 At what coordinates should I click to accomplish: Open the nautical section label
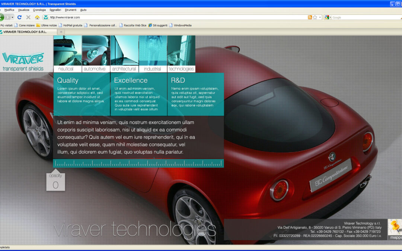click(68, 69)
